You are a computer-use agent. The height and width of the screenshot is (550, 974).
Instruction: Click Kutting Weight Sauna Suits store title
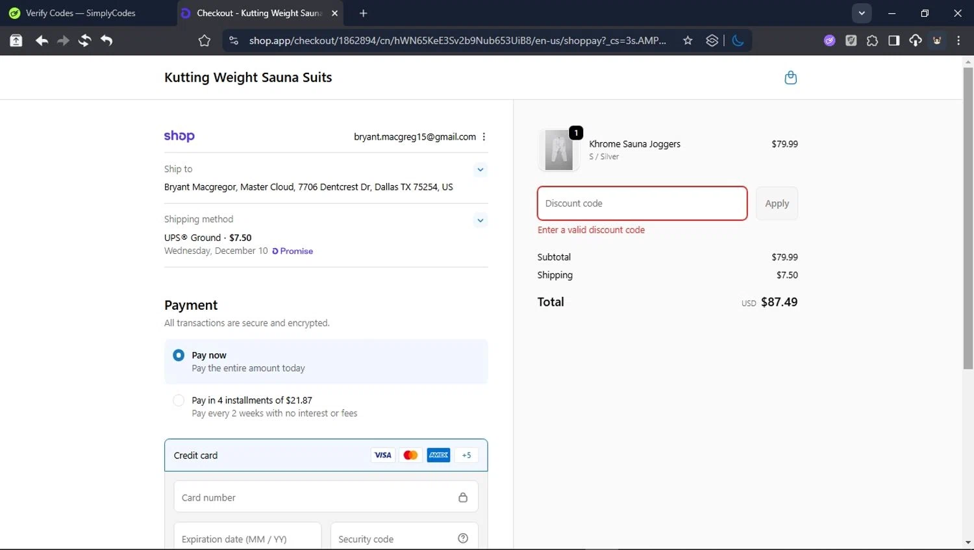pos(248,77)
